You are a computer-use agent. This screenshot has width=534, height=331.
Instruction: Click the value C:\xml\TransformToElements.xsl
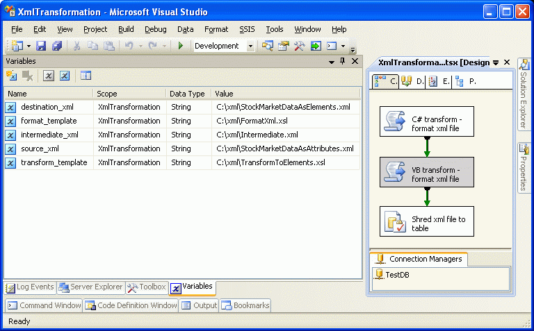tap(270, 163)
